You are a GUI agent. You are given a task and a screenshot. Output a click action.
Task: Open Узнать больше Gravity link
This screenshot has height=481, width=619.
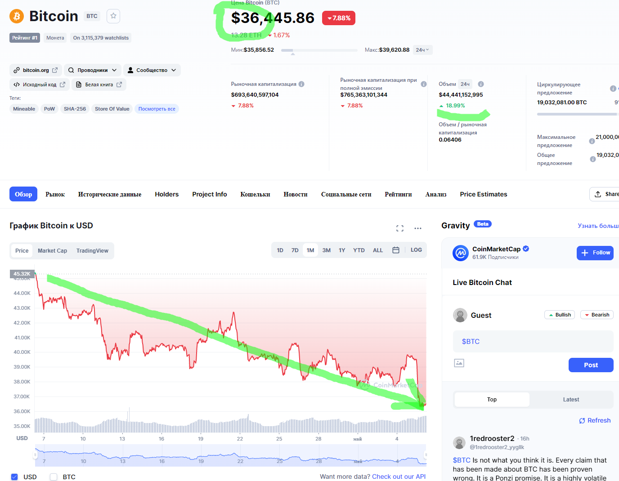[598, 226]
